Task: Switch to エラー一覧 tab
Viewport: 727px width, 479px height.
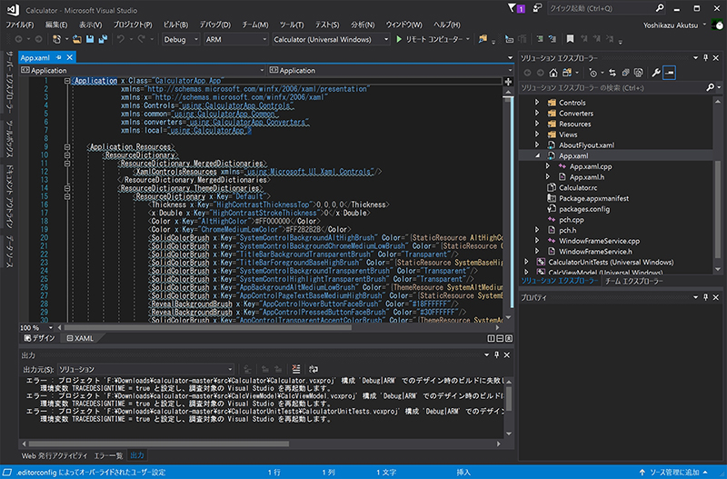Action: pos(108,455)
